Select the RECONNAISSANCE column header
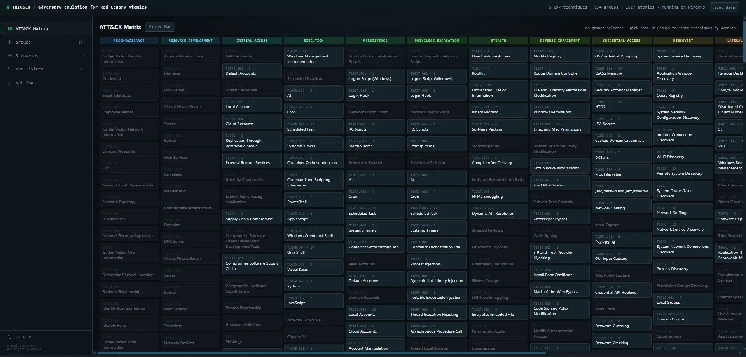Viewport: 746px width, 357px height. coord(129,40)
